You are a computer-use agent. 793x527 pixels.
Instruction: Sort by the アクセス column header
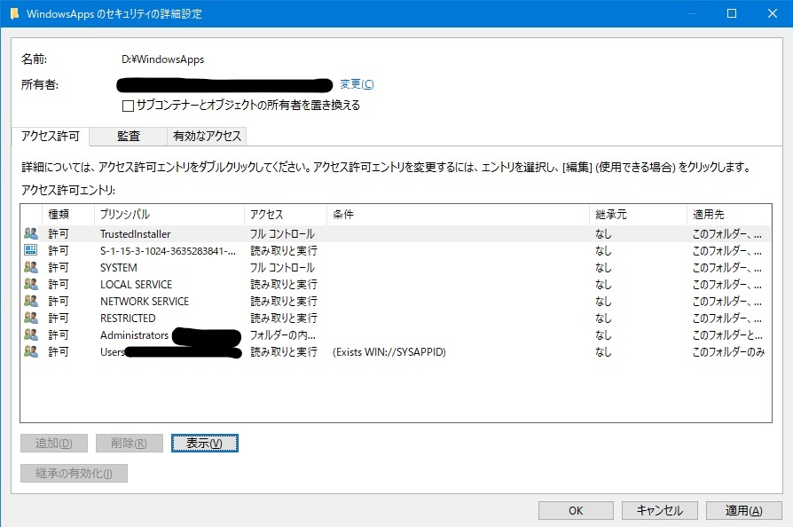point(286,215)
